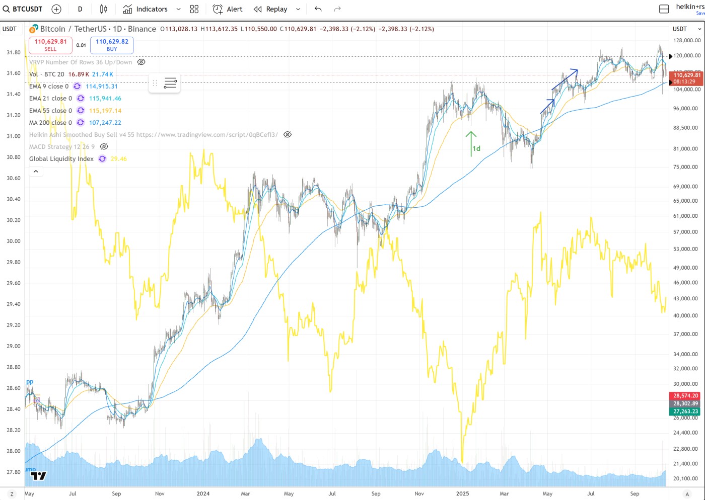Click the add symbol plus icon

point(56,9)
